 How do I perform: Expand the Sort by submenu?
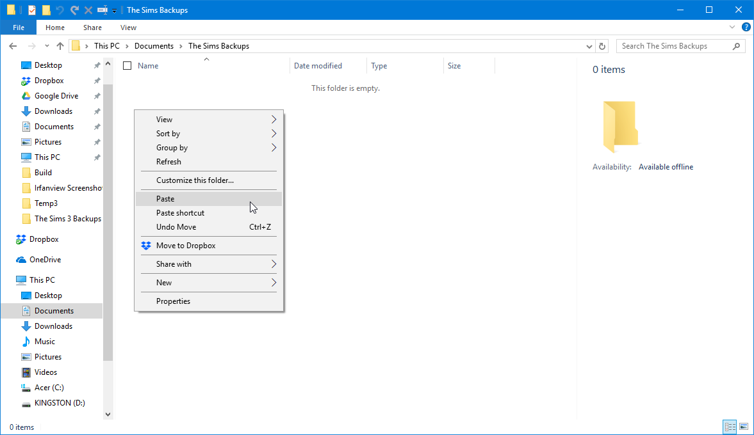[209, 134]
